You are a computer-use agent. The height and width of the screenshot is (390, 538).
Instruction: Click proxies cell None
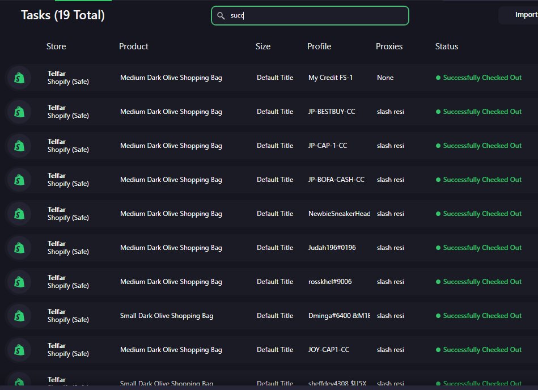click(x=385, y=78)
